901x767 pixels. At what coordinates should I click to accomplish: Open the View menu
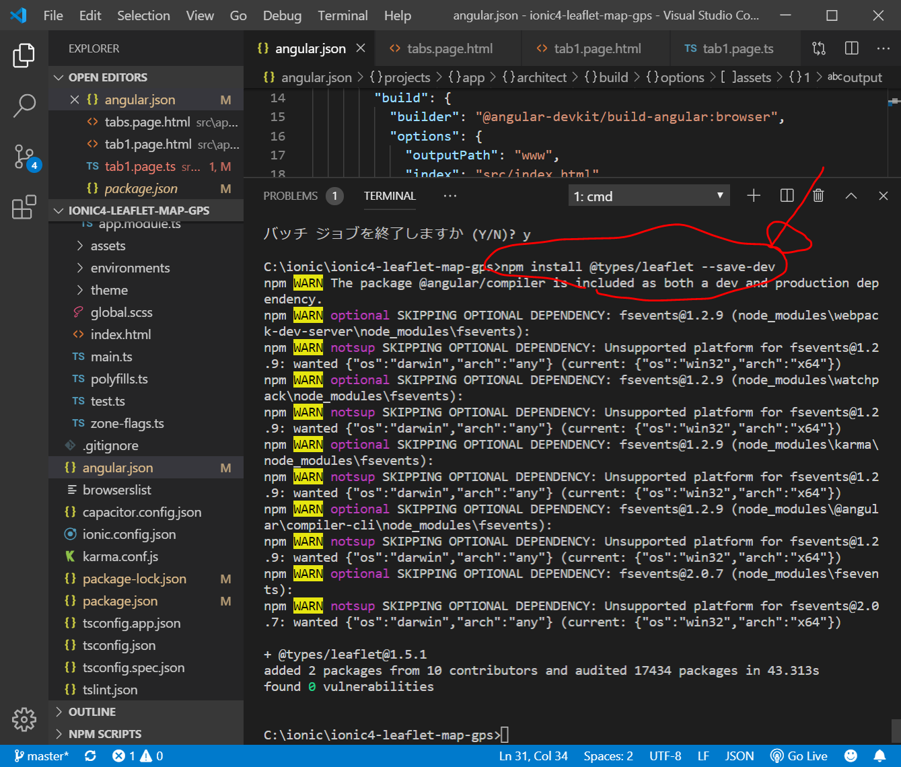tap(200, 15)
